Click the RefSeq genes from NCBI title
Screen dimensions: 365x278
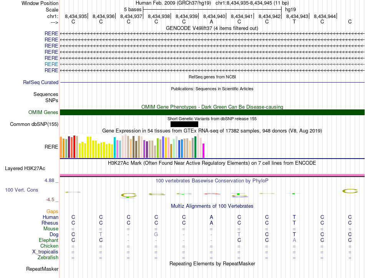coord(212,77)
